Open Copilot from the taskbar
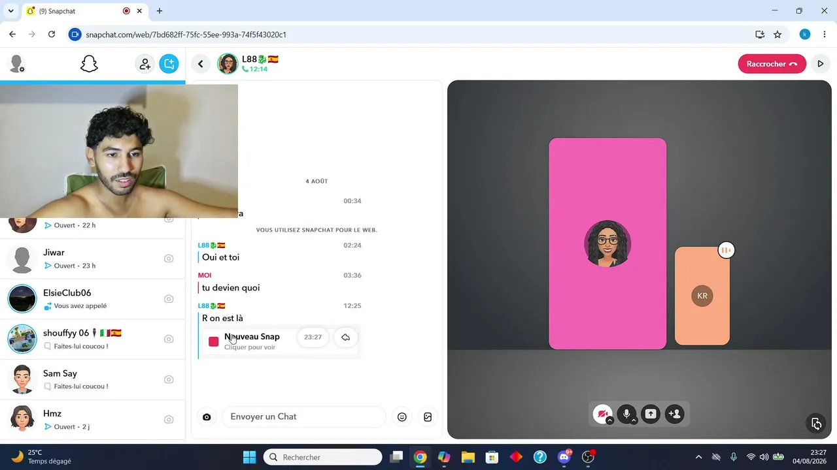 [444, 457]
